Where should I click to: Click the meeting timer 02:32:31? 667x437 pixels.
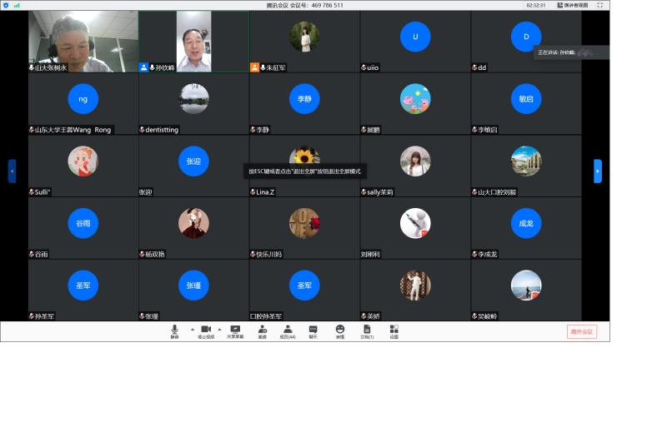[x=536, y=5]
